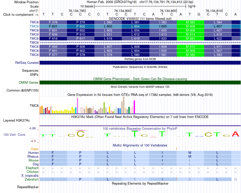This screenshot has height=193, width=241.
Task: Click the I 609 codon box
Action: 163,47
